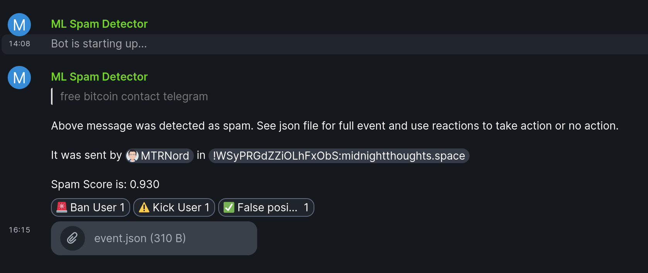This screenshot has width=648, height=273.
Task: Toggle the Kick User reaction label
Action: [177, 207]
